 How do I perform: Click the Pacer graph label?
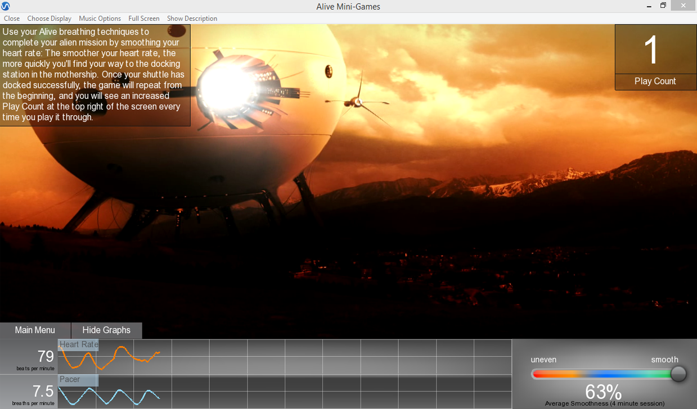(78, 380)
